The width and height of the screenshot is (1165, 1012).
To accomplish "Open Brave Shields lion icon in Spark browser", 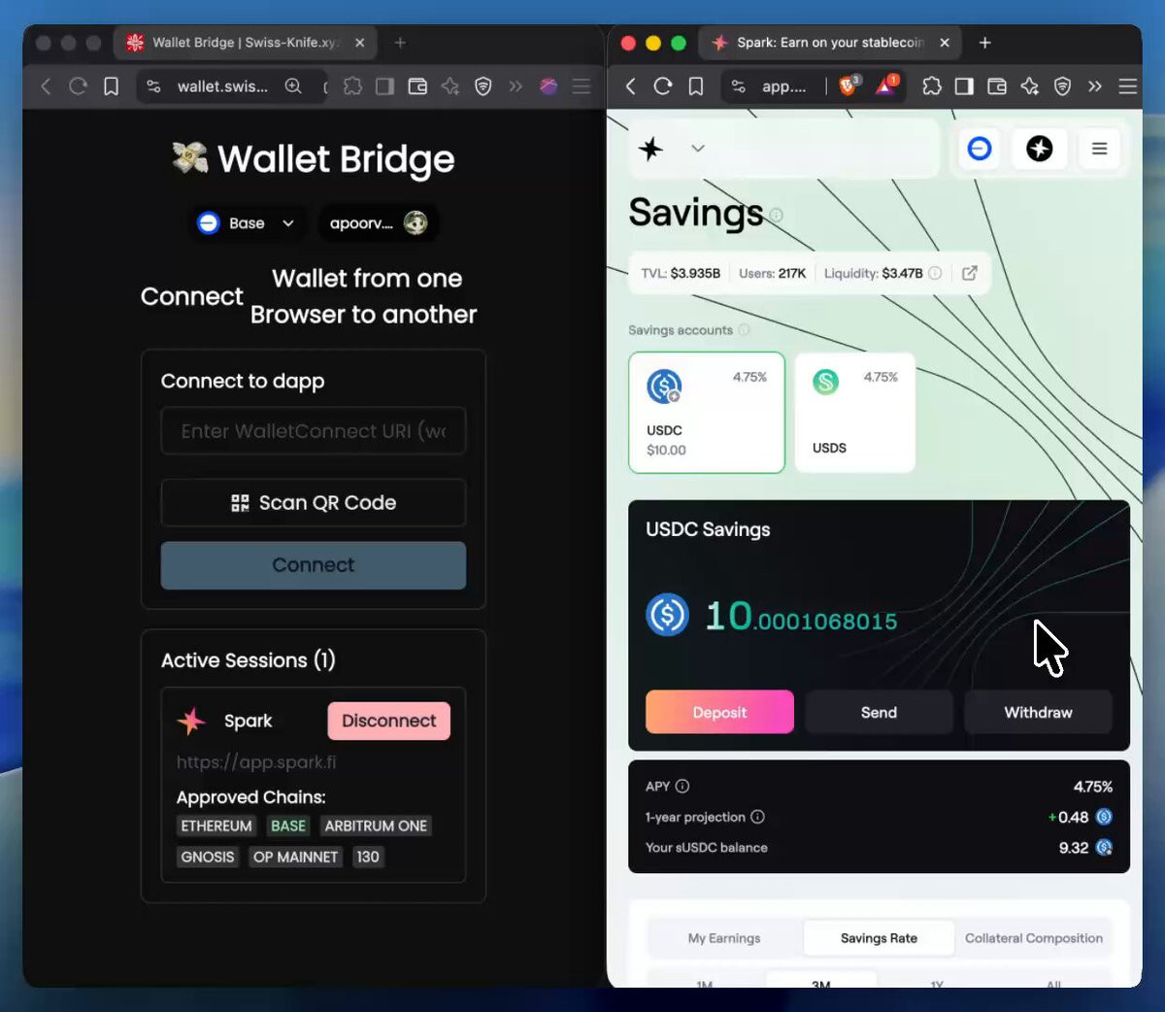I will 849,85.
